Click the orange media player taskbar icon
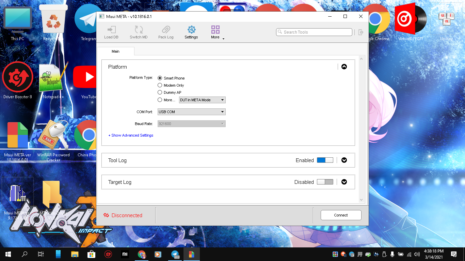The image size is (465, 261). click(158, 254)
